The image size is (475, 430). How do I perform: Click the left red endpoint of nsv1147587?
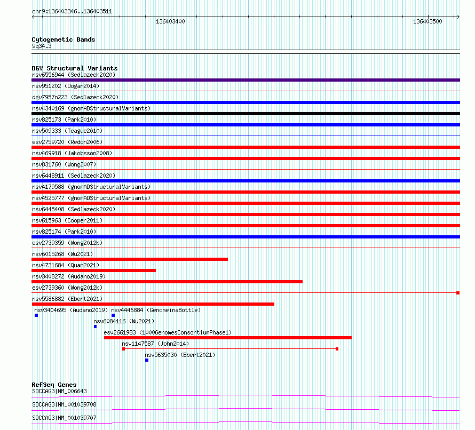(124, 349)
